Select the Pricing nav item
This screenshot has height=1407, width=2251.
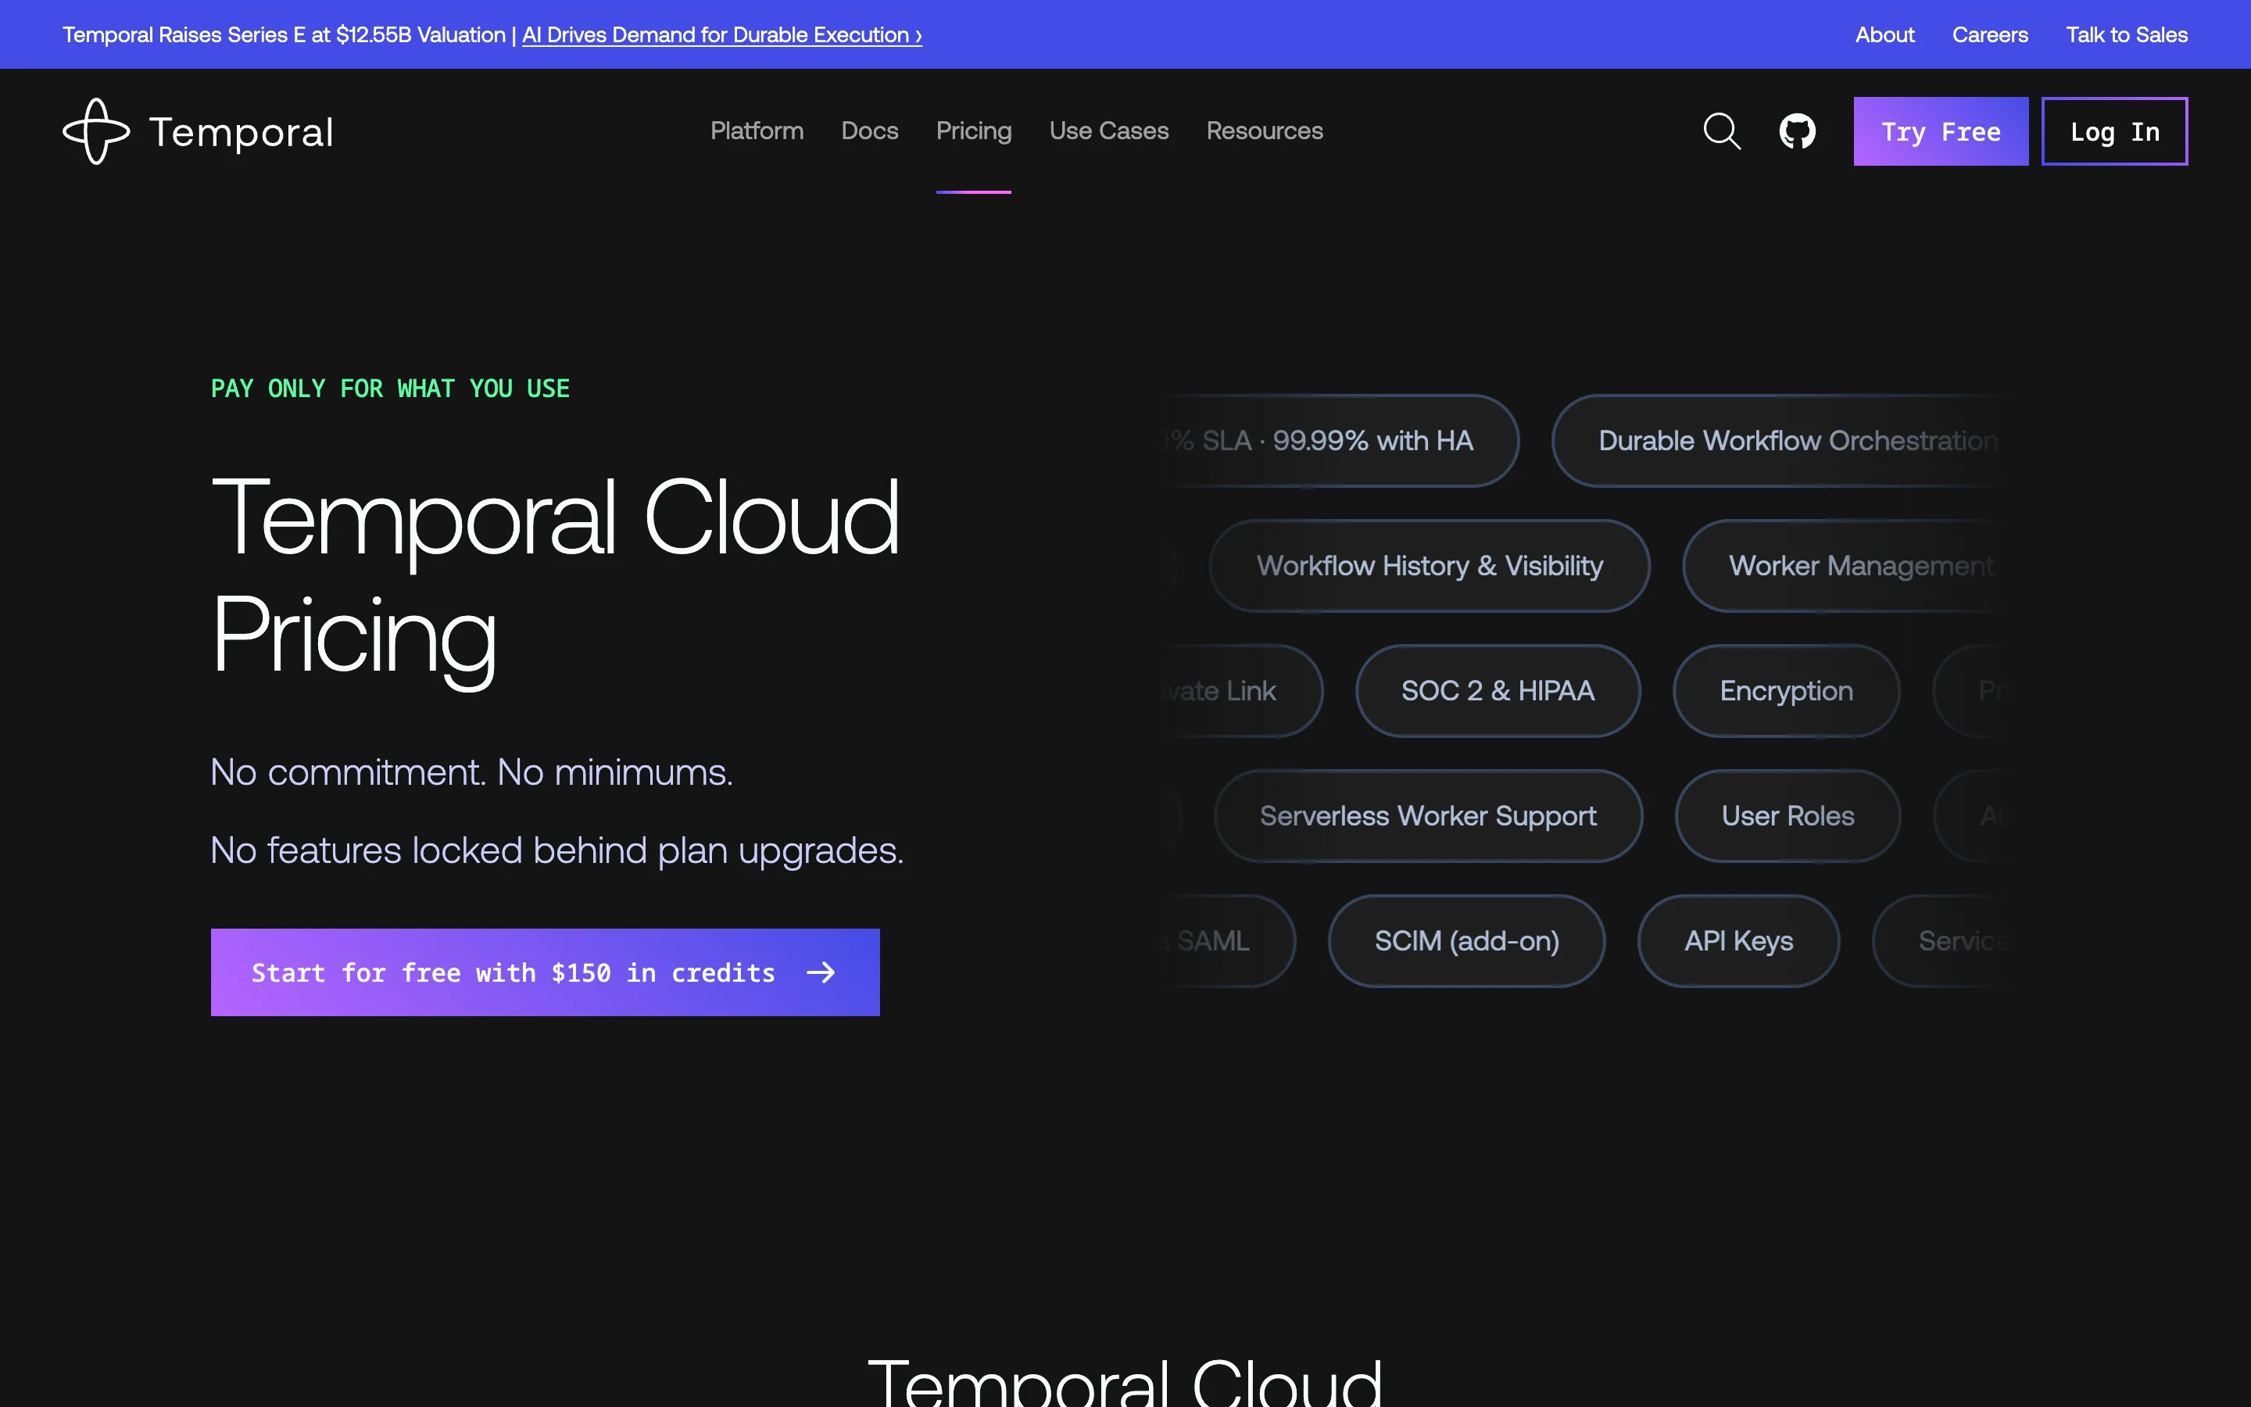point(973,131)
